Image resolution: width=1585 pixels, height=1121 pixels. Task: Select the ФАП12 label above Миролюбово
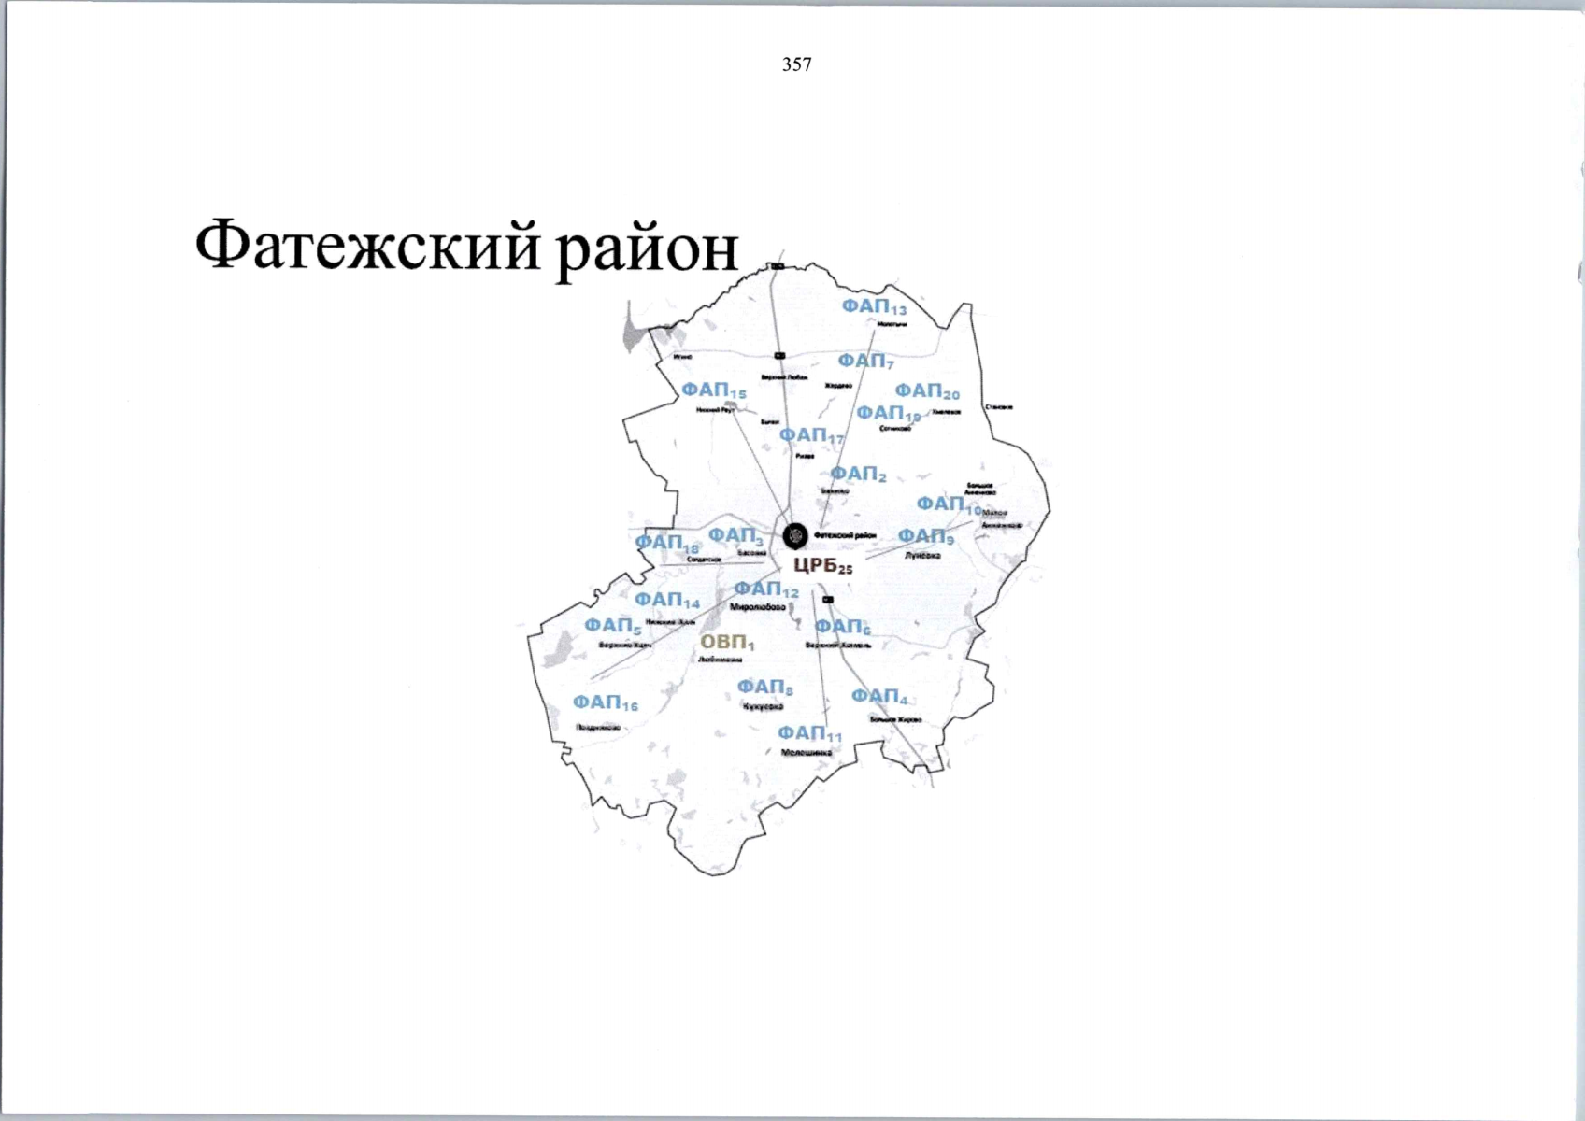[x=765, y=589]
